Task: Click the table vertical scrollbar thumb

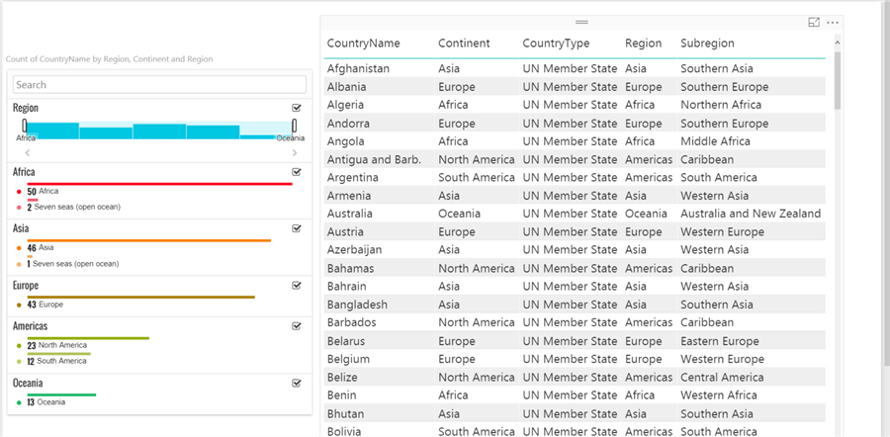Action: pos(838,80)
